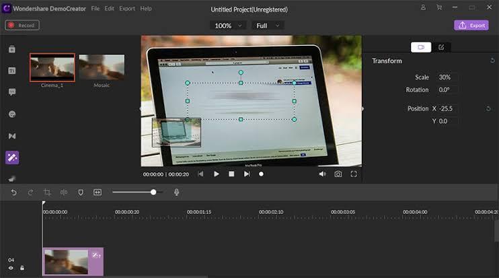
Task: Click the Record button
Action: [22, 25]
